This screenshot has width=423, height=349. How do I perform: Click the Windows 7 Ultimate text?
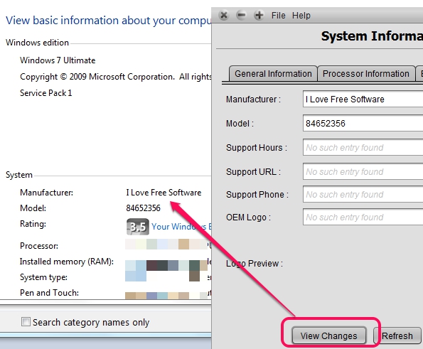[x=58, y=60]
